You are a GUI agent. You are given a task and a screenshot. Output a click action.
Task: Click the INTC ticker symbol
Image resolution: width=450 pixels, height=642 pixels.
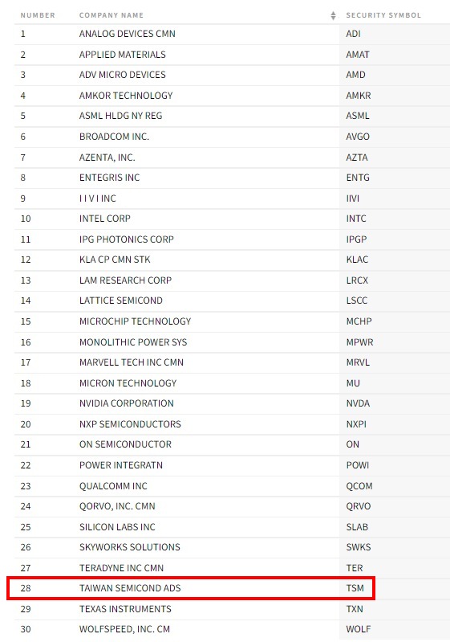[356, 219]
